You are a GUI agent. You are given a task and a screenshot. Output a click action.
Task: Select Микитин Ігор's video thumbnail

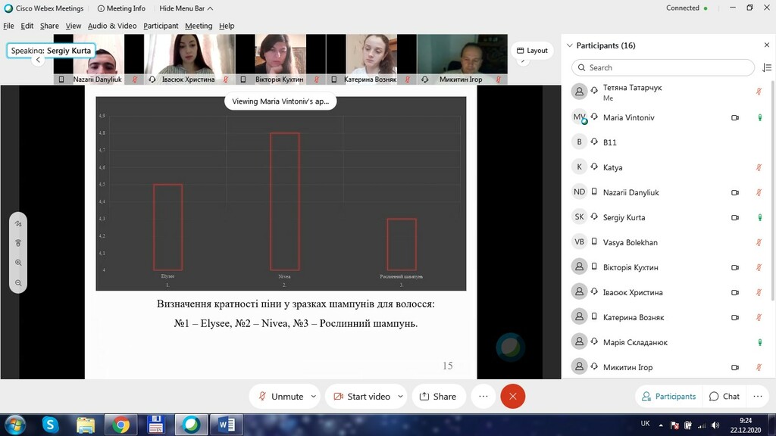[x=462, y=59]
